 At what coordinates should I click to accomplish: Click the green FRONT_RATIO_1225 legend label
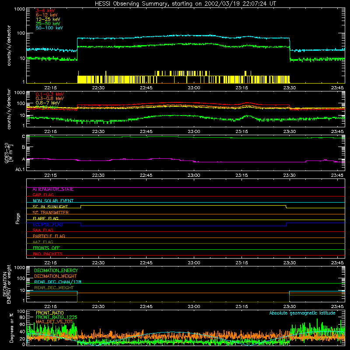tap(56, 317)
